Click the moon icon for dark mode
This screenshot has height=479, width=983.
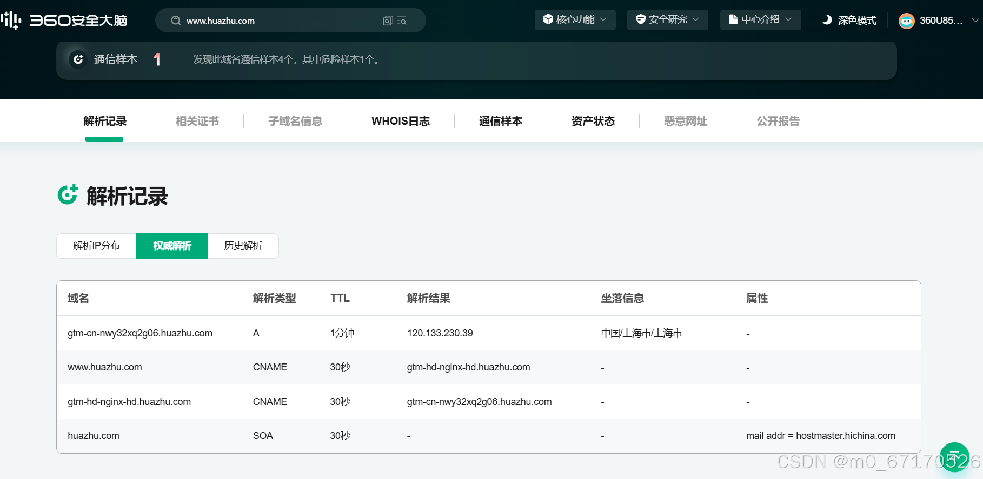[827, 20]
